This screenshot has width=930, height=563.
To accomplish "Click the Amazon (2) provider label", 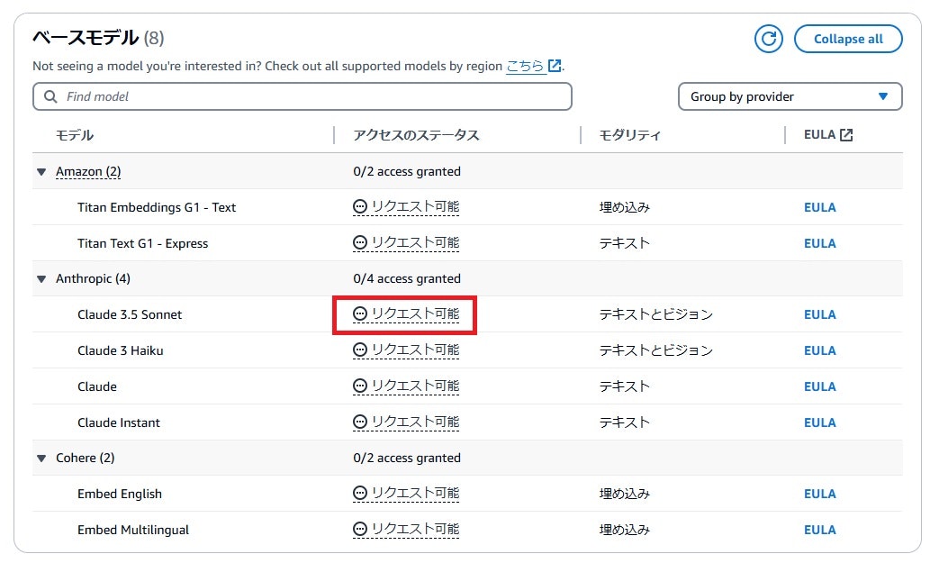I will pyautogui.click(x=88, y=172).
